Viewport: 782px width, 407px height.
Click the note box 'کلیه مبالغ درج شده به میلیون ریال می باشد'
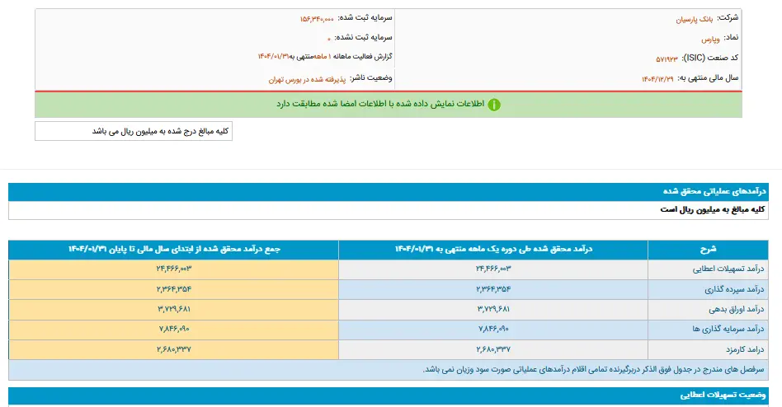point(134,131)
